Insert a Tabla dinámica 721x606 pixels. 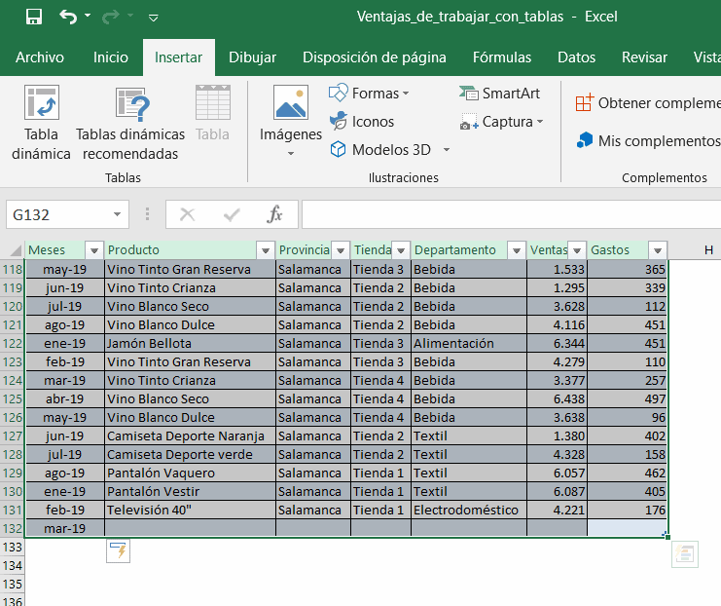42,123
